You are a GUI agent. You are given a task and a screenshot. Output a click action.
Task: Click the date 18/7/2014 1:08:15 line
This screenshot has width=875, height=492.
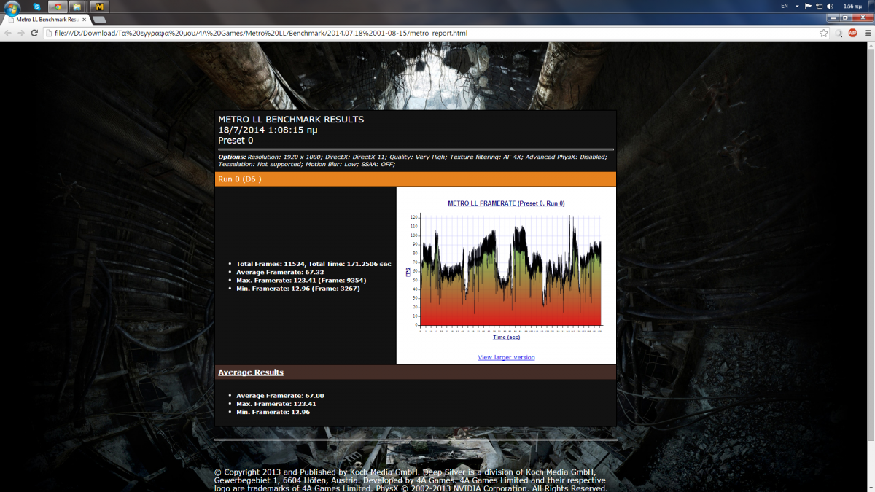click(268, 130)
